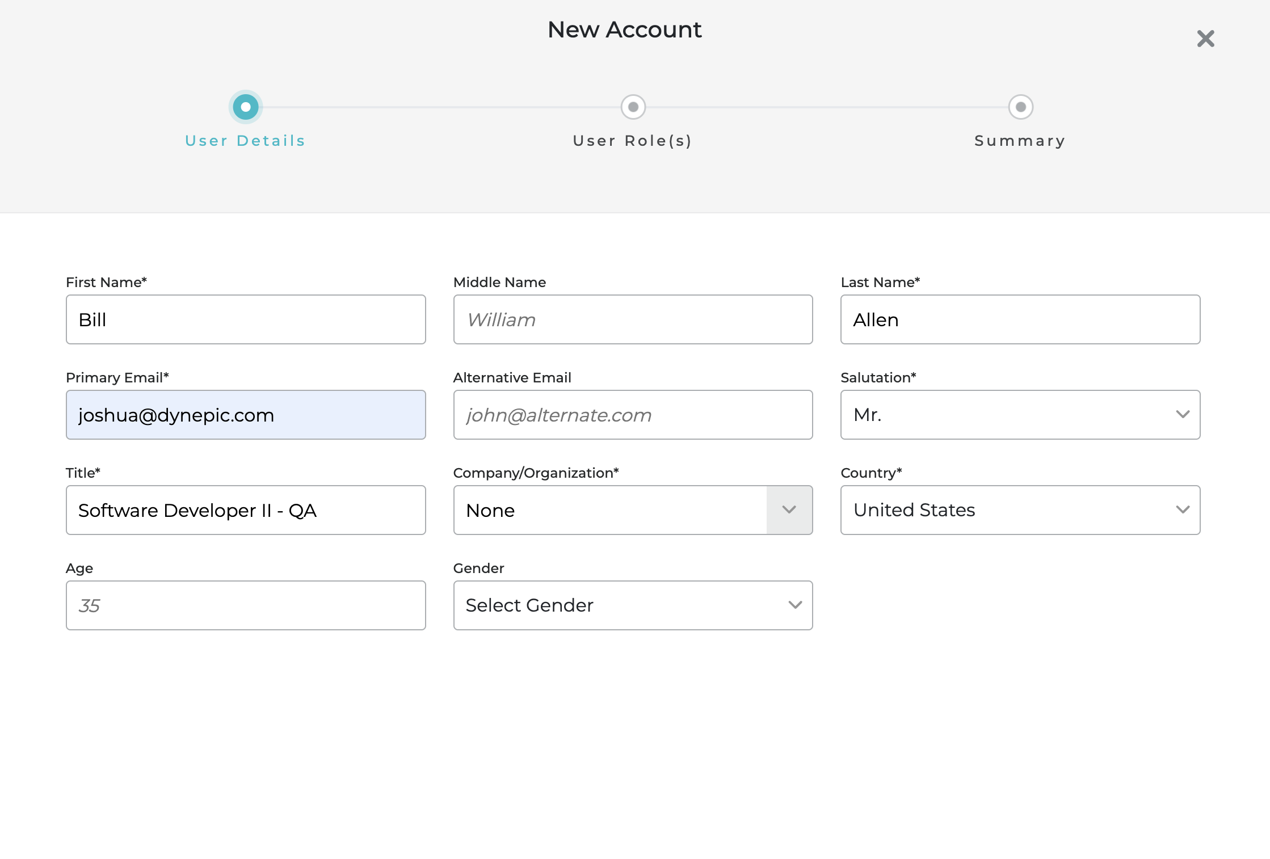Click the Alternative Email input field

click(x=633, y=415)
